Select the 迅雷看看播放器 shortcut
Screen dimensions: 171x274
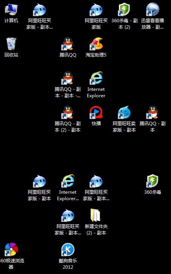tap(153, 16)
